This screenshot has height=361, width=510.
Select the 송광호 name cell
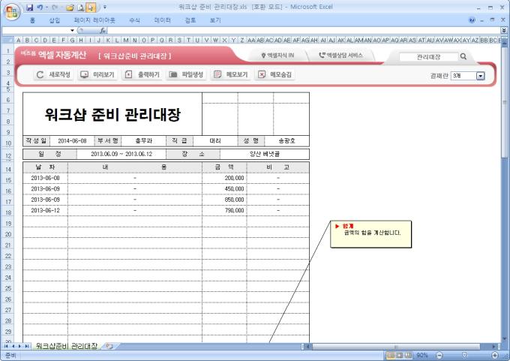tap(286, 141)
